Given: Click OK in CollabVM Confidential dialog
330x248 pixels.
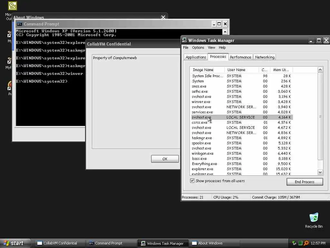Looking at the screenshot, I should click(x=165, y=159).
